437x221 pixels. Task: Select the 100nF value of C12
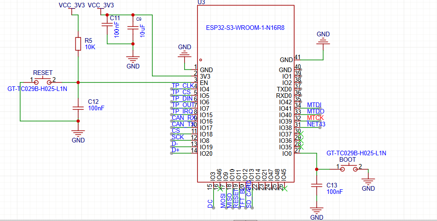(96, 108)
